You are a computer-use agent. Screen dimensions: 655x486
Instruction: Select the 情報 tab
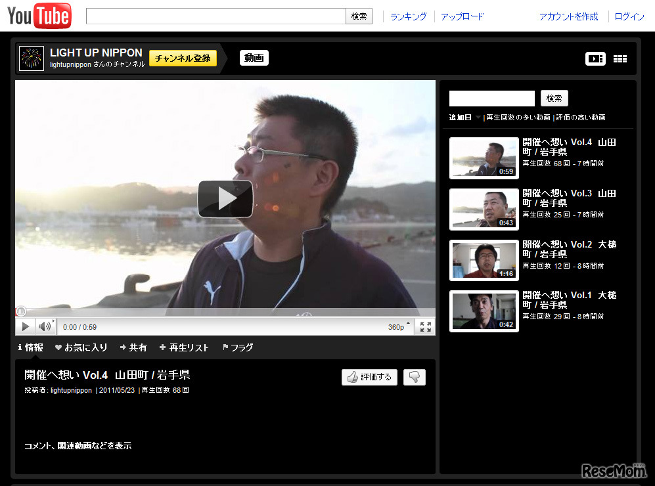click(30, 347)
